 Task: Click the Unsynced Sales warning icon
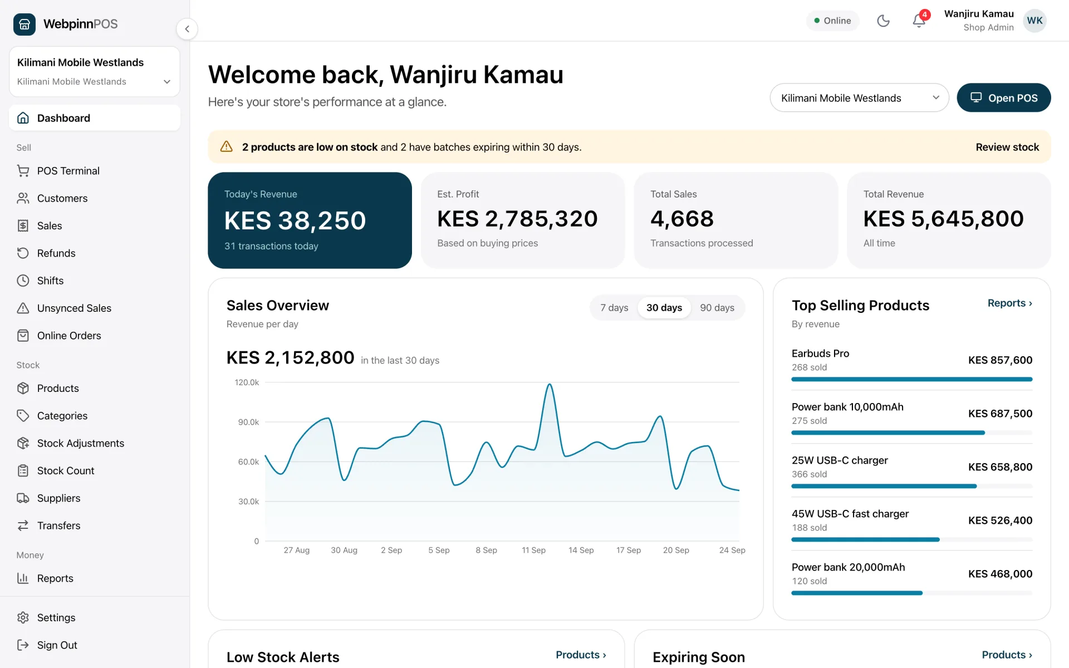(x=23, y=308)
